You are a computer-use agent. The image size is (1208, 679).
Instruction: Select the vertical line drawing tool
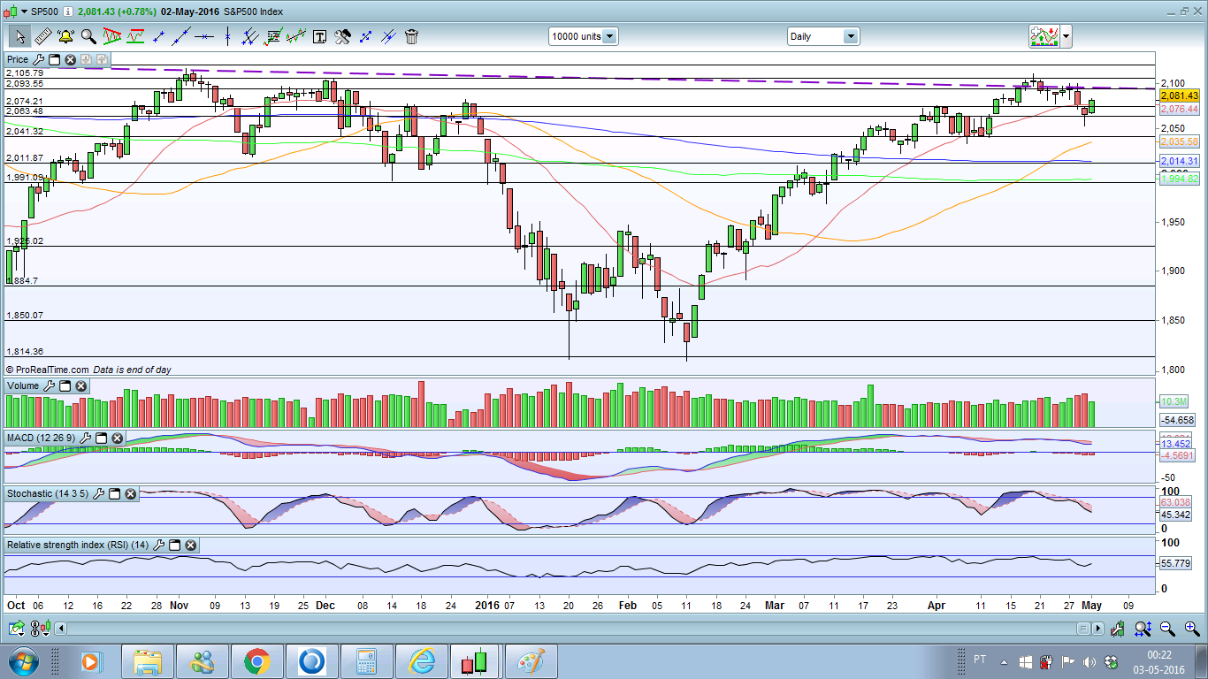click(x=227, y=36)
